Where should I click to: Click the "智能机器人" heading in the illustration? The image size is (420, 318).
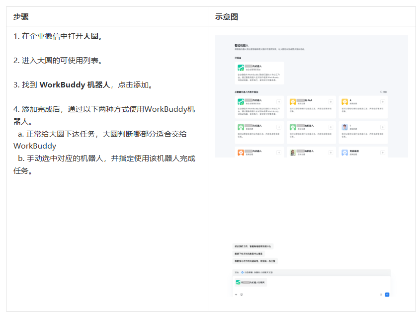pos(242,46)
